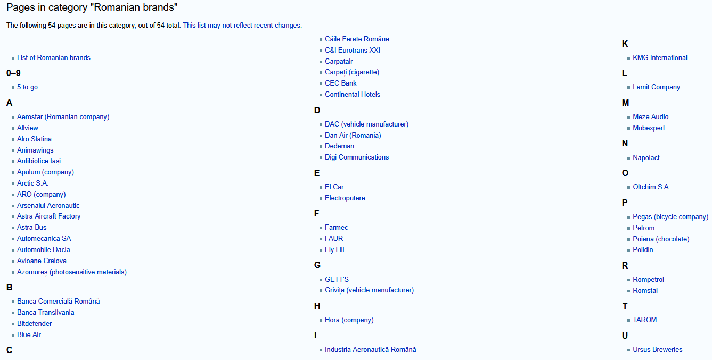712x360 pixels.
Task: Open the Carpatair page
Action: (339, 61)
